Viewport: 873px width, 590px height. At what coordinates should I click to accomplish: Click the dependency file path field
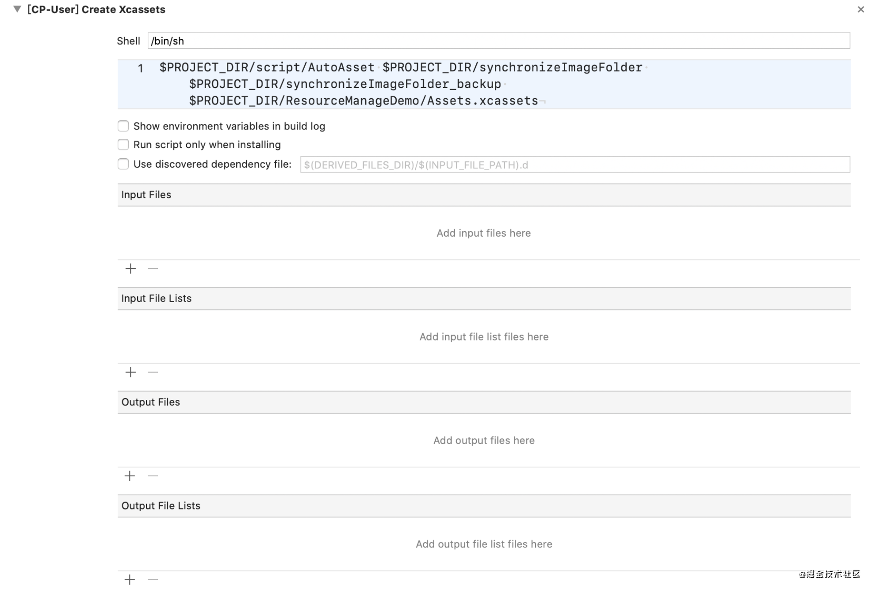click(x=574, y=165)
